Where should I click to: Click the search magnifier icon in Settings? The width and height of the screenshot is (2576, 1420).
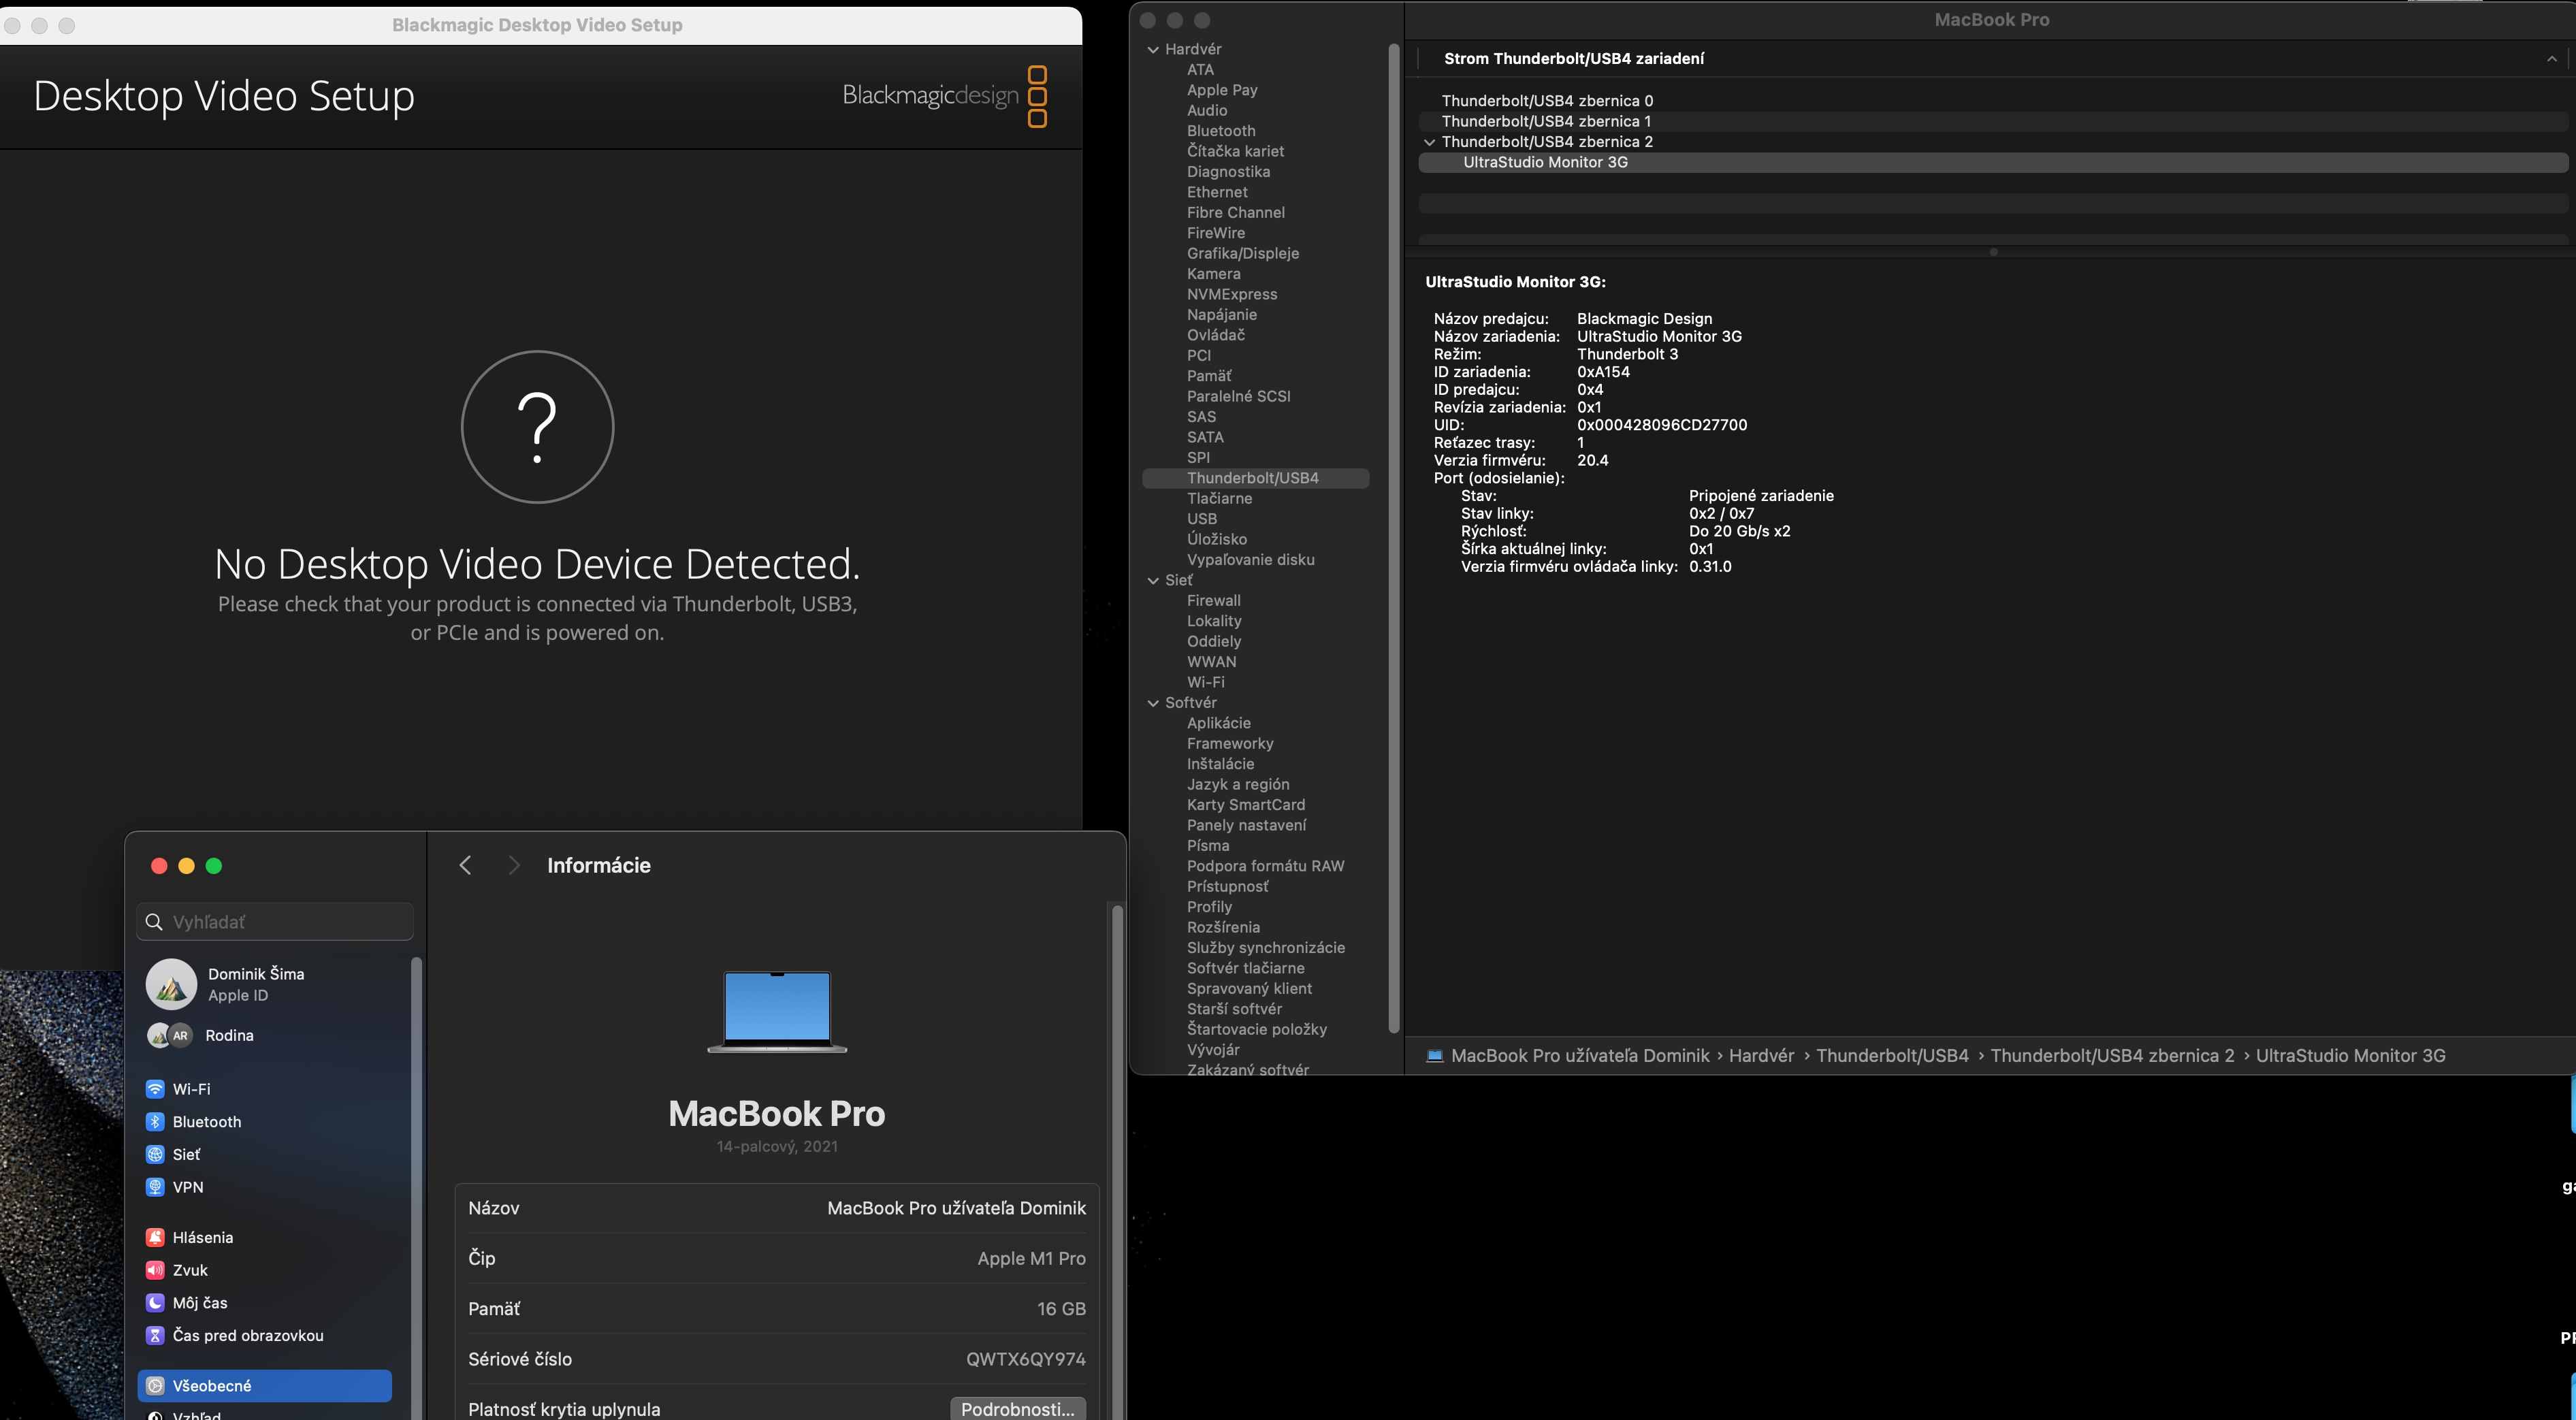coord(154,922)
